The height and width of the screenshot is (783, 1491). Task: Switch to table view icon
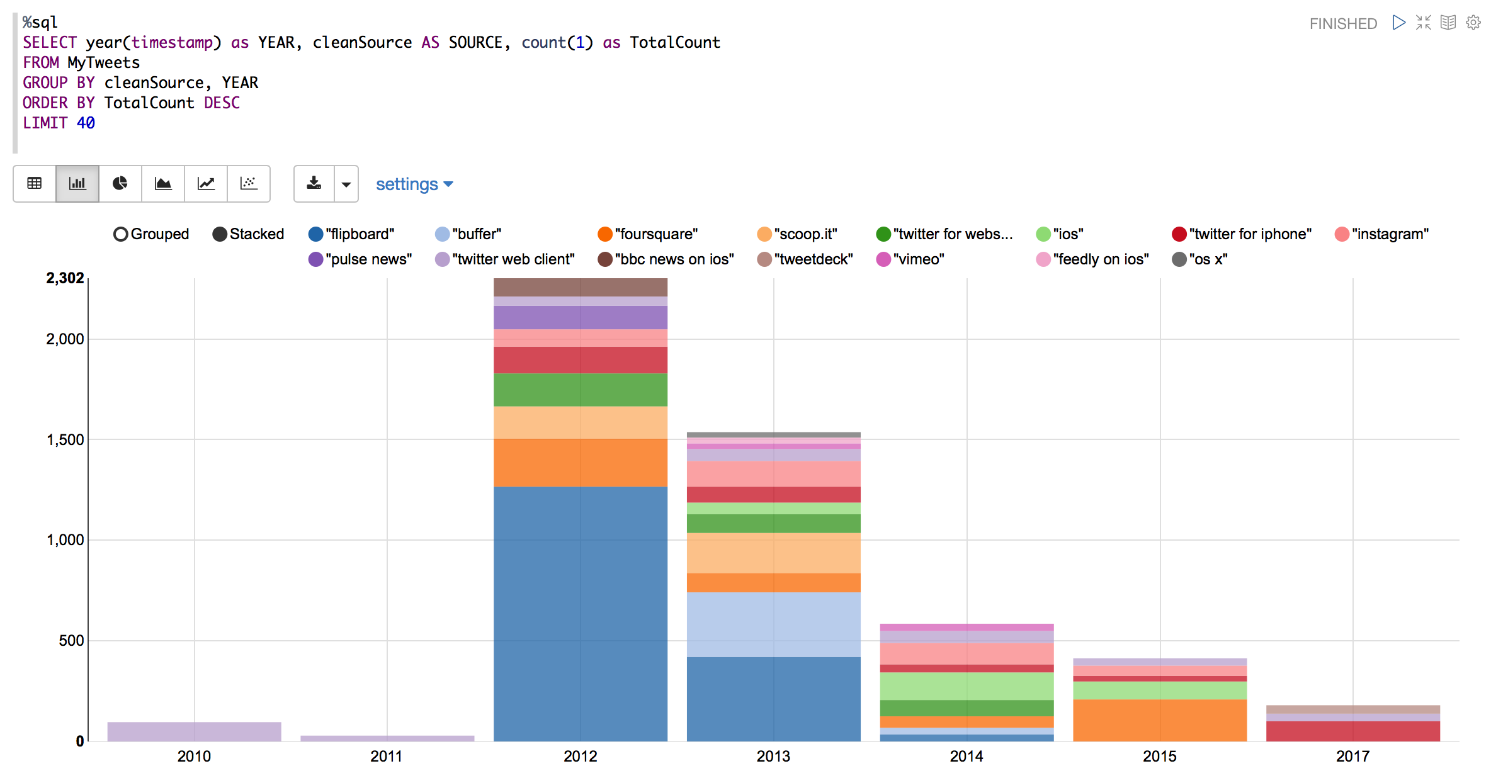click(x=35, y=183)
